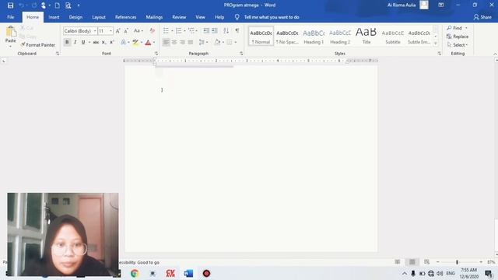Justify the paragraph text
The image size is (498, 280).
pyautogui.click(x=191, y=42)
